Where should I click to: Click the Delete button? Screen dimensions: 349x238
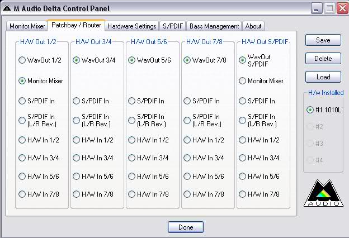pyautogui.click(x=323, y=59)
